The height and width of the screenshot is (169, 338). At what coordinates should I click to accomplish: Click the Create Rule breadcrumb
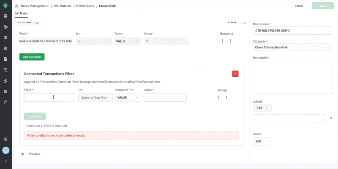pos(107,6)
